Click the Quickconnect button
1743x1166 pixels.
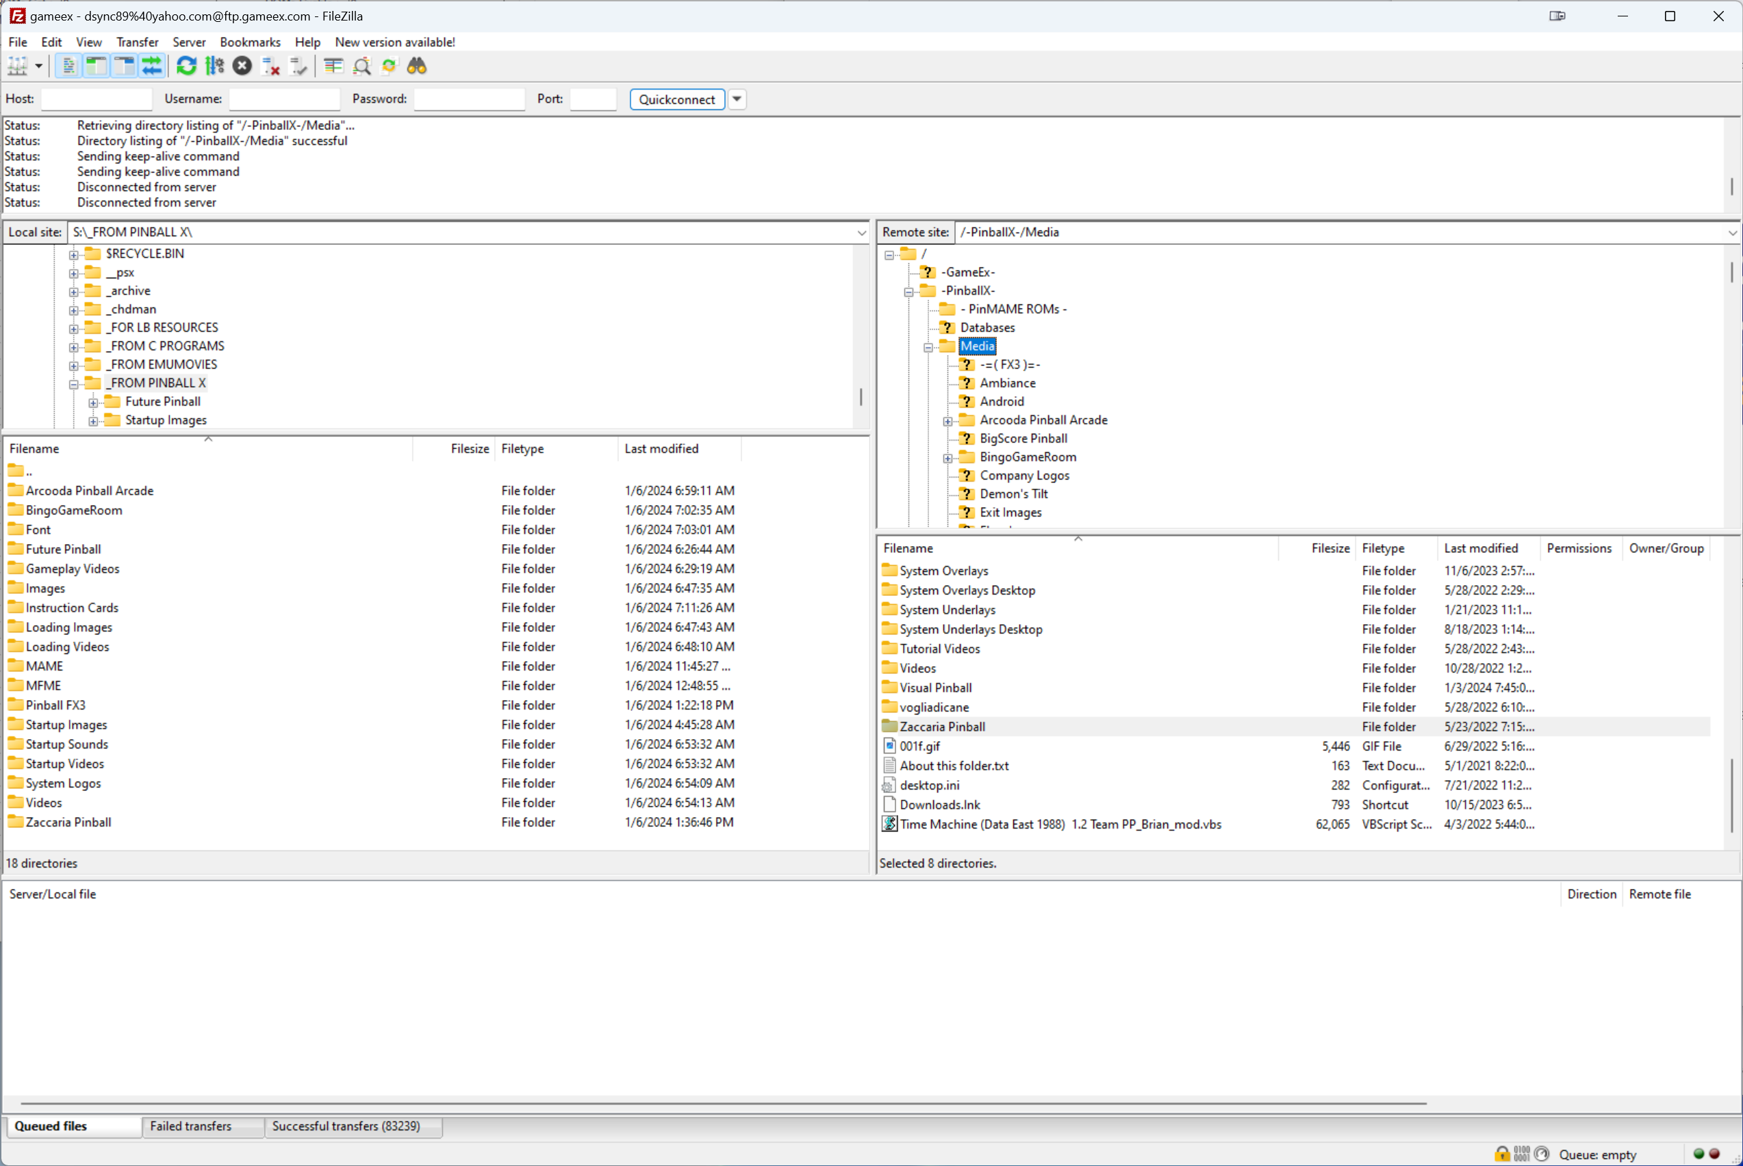coord(677,99)
